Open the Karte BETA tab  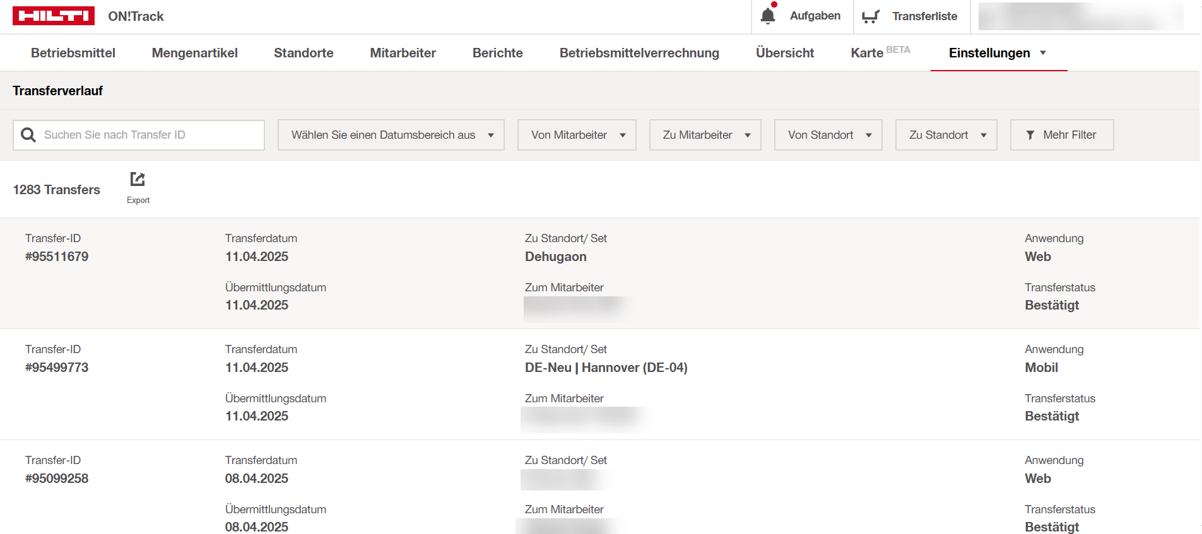click(x=880, y=52)
